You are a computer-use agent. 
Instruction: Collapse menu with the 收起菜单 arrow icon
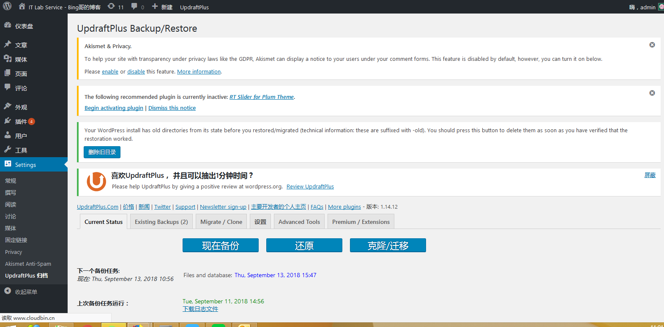(x=8, y=291)
